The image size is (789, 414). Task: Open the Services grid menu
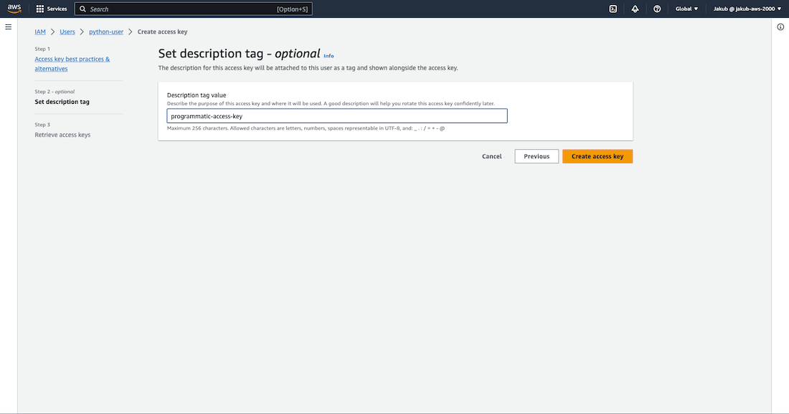tap(52, 9)
